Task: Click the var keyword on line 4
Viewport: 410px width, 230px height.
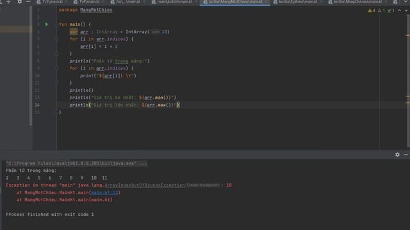Action: 74,32
